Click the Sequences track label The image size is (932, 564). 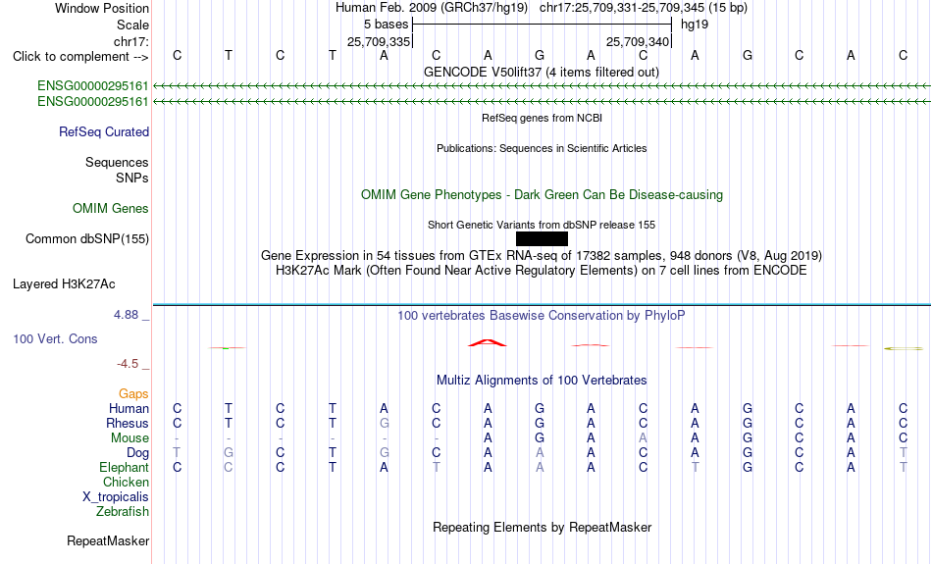pos(117,162)
